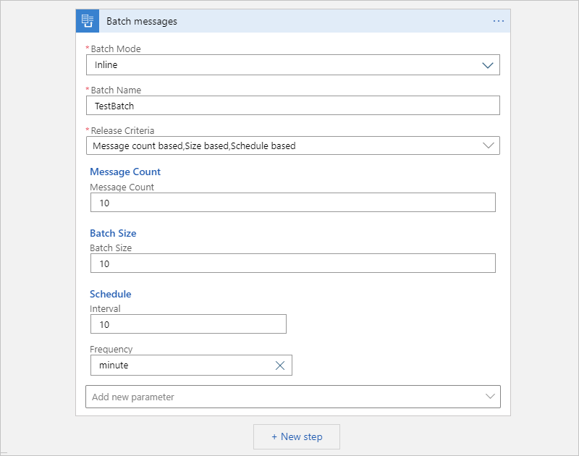Screen dimensions: 579x456
Task: Click the Batch Mode chevron arrow
Action: [x=489, y=65]
